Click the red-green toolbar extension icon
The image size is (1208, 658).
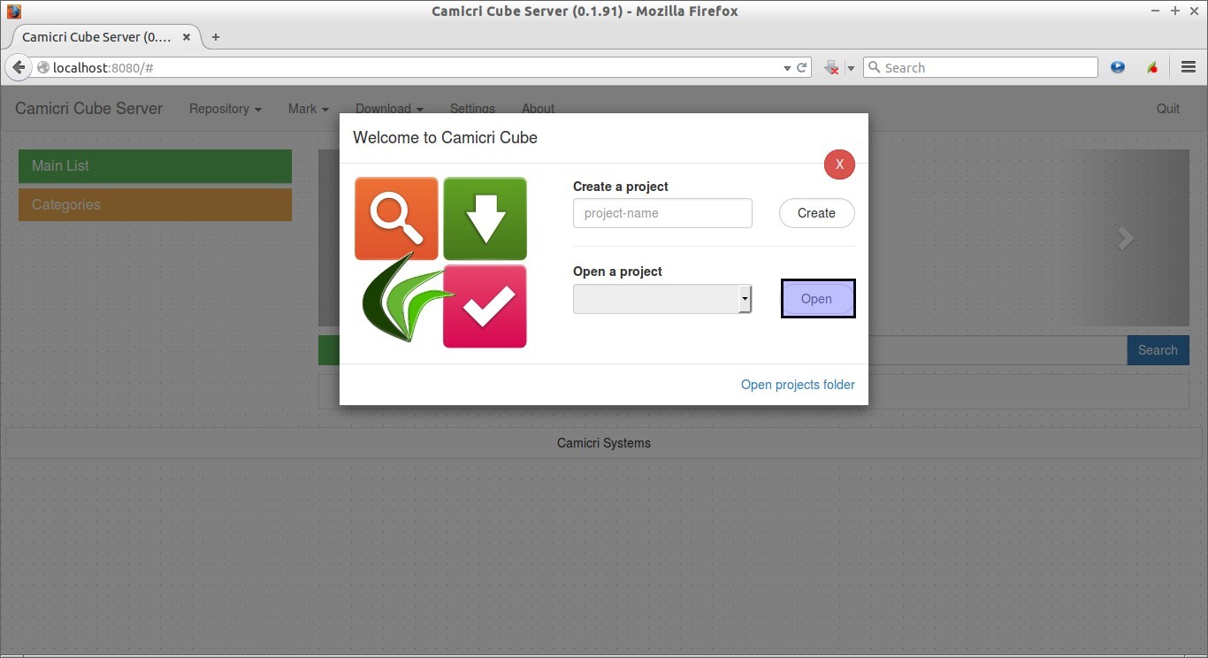(x=1152, y=67)
